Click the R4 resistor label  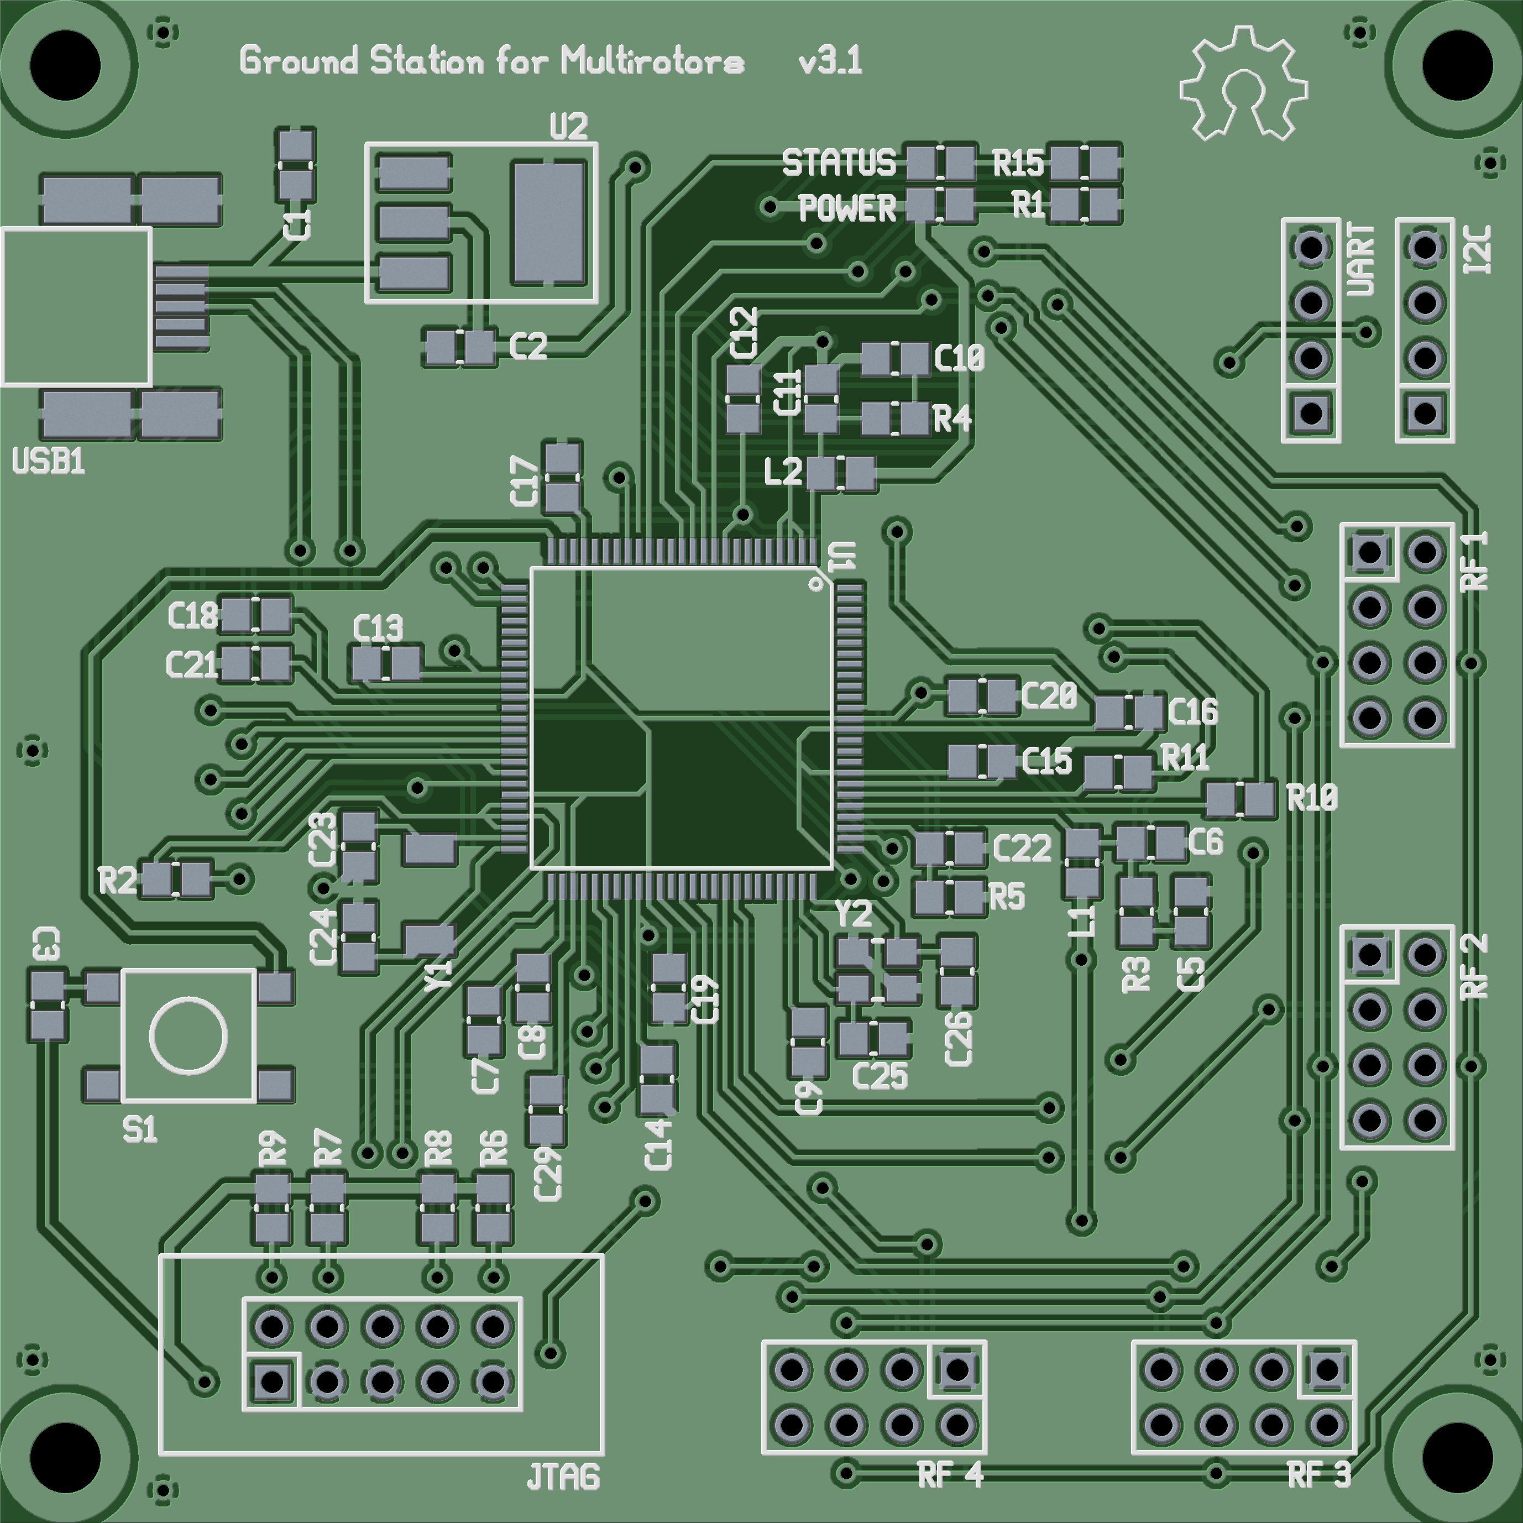click(952, 418)
